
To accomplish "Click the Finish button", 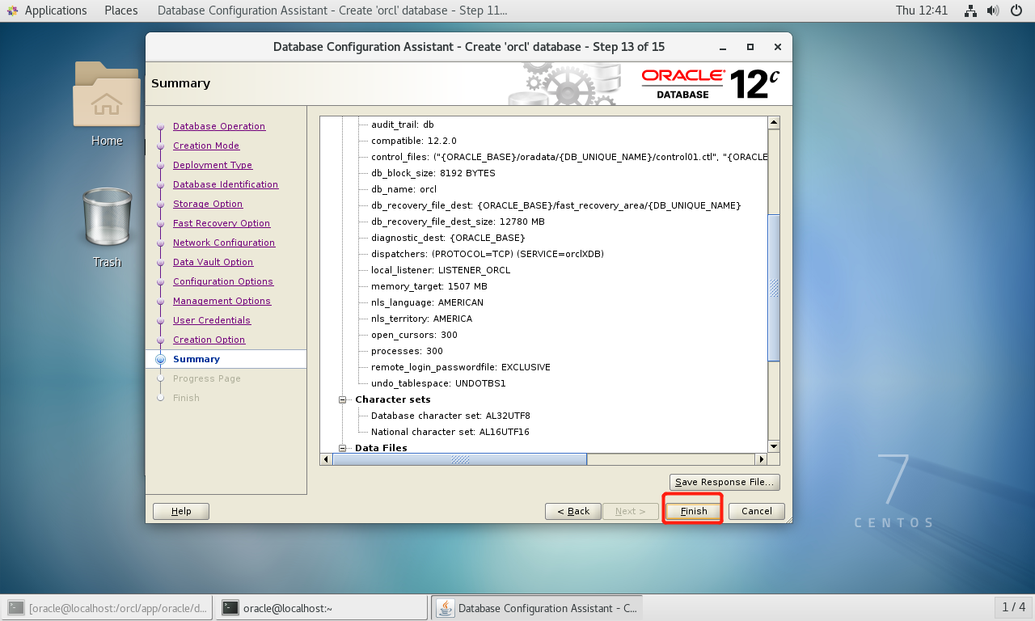I will pyautogui.click(x=694, y=511).
